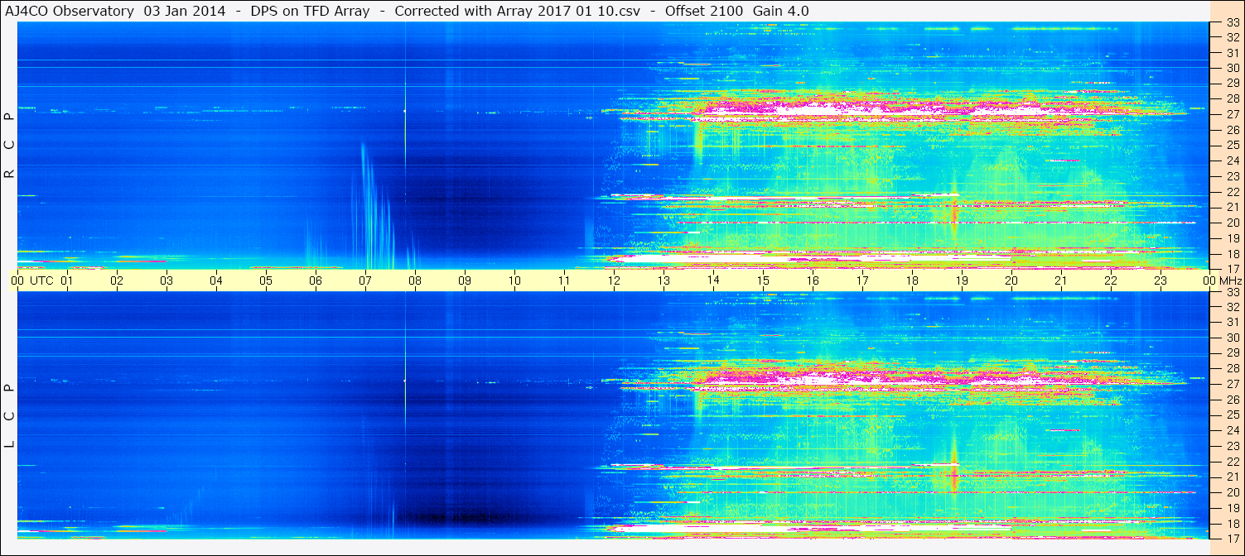This screenshot has height=556, width=1245.
Task: Click 26 MHz tick on LCP frequency scale
Action: pyautogui.click(x=1233, y=400)
